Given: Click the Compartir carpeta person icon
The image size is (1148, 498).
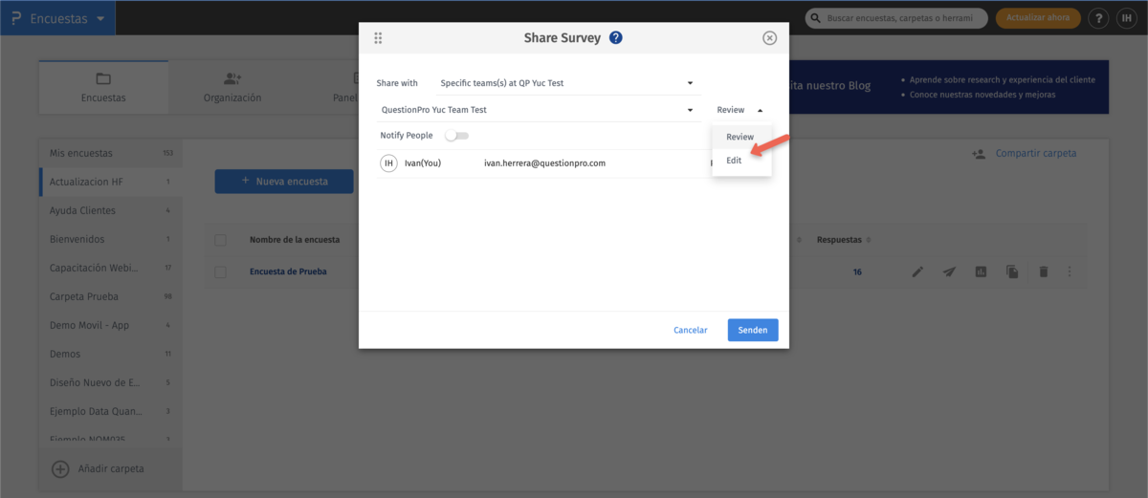Looking at the screenshot, I should pos(979,153).
